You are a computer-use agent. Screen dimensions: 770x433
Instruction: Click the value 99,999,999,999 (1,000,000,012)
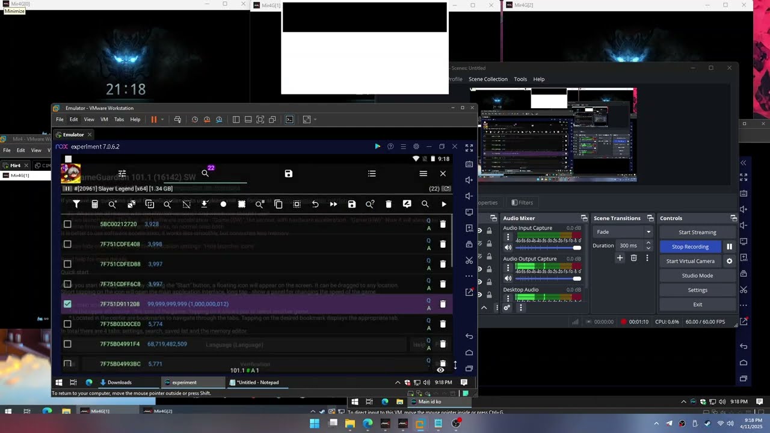click(188, 304)
